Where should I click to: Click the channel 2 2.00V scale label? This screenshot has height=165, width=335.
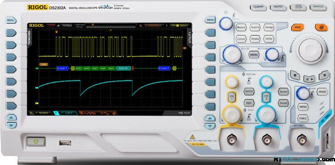pyautogui.click(x=65, y=113)
